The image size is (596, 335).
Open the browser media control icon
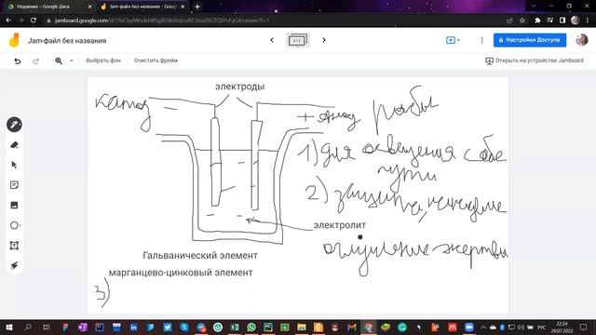[550, 20]
